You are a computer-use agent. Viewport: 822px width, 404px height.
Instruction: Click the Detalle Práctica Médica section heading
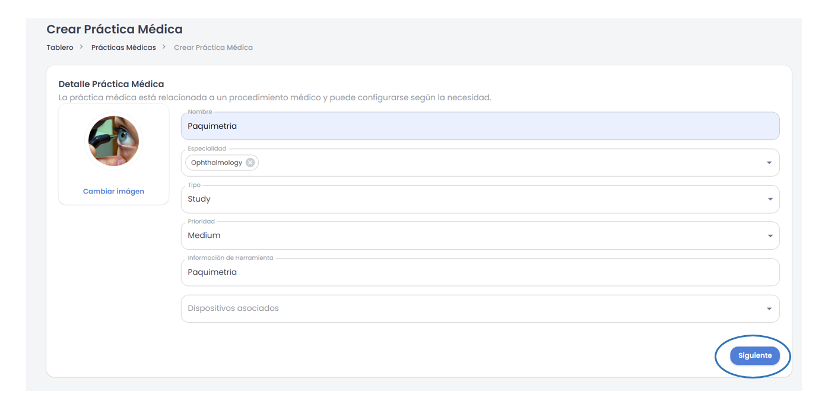[111, 84]
